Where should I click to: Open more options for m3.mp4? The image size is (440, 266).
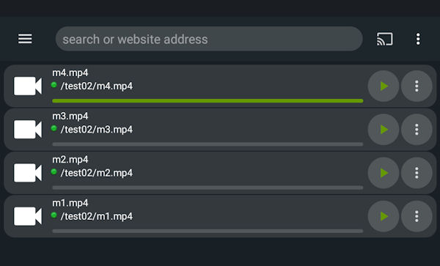[417, 130]
